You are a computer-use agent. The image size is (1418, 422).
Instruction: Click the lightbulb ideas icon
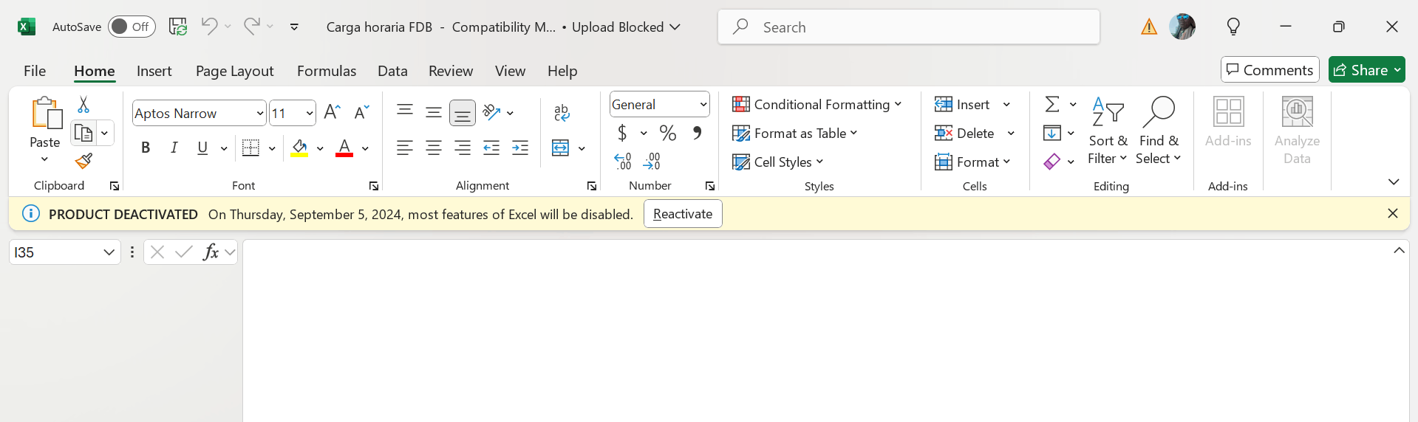tap(1233, 27)
